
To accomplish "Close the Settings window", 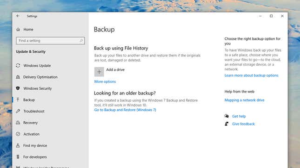I will 282,16.
